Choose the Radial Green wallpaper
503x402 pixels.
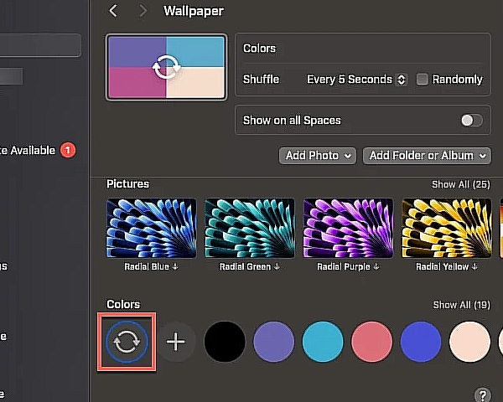click(250, 229)
